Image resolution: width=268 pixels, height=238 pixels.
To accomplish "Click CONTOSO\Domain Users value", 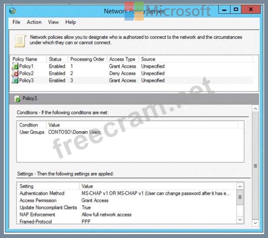I will 74,132.
